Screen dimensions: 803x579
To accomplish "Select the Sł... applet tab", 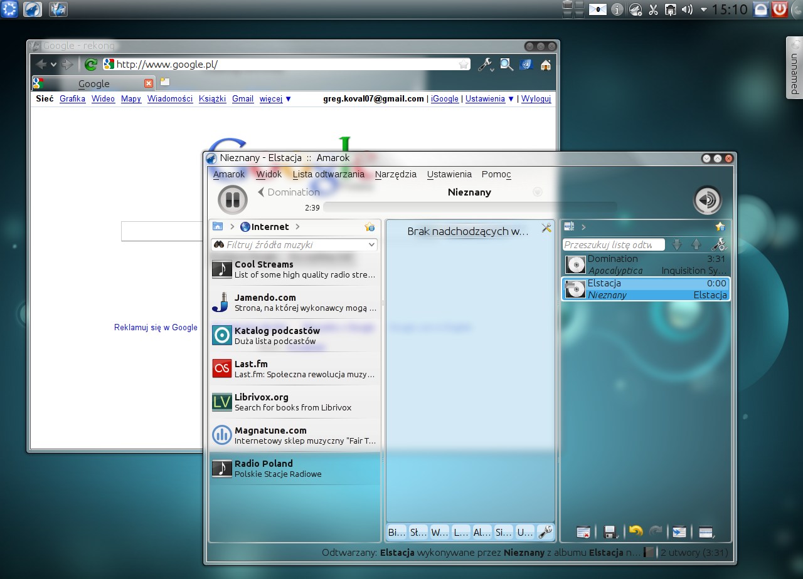I will (x=418, y=533).
